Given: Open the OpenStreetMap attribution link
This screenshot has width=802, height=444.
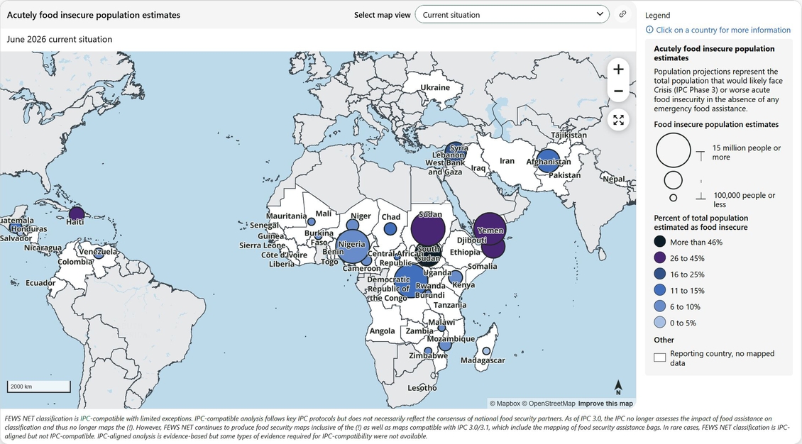Looking at the screenshot, I should point(549,403).
